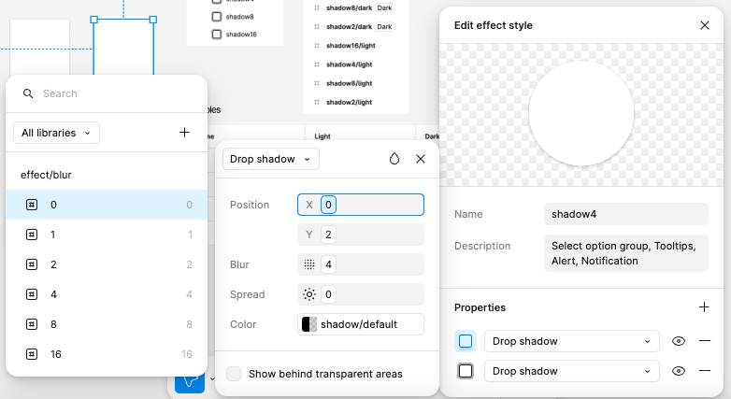Click shadow2/light effect style row
This screenshot has width=731, height=399.
344,102
